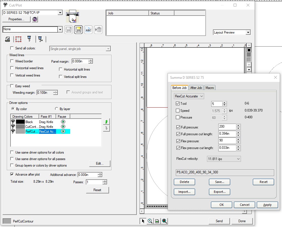This screenshot has height=227, width=282.
Task: Enable the Weed border checkbox
Action: click(12, 61)
